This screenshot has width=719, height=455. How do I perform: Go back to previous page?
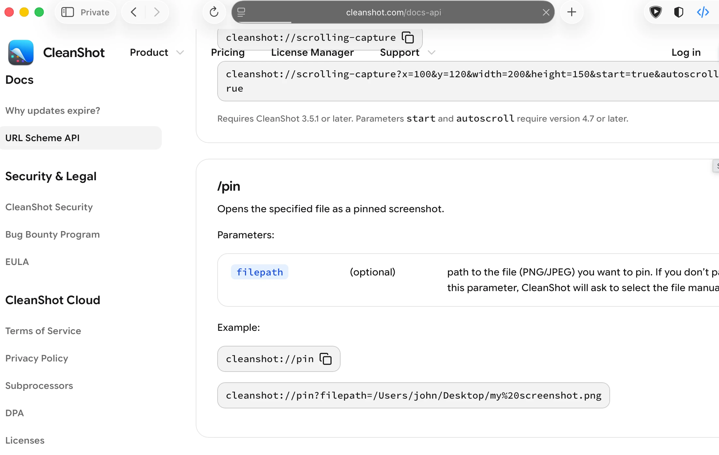(x=133, y=12)
